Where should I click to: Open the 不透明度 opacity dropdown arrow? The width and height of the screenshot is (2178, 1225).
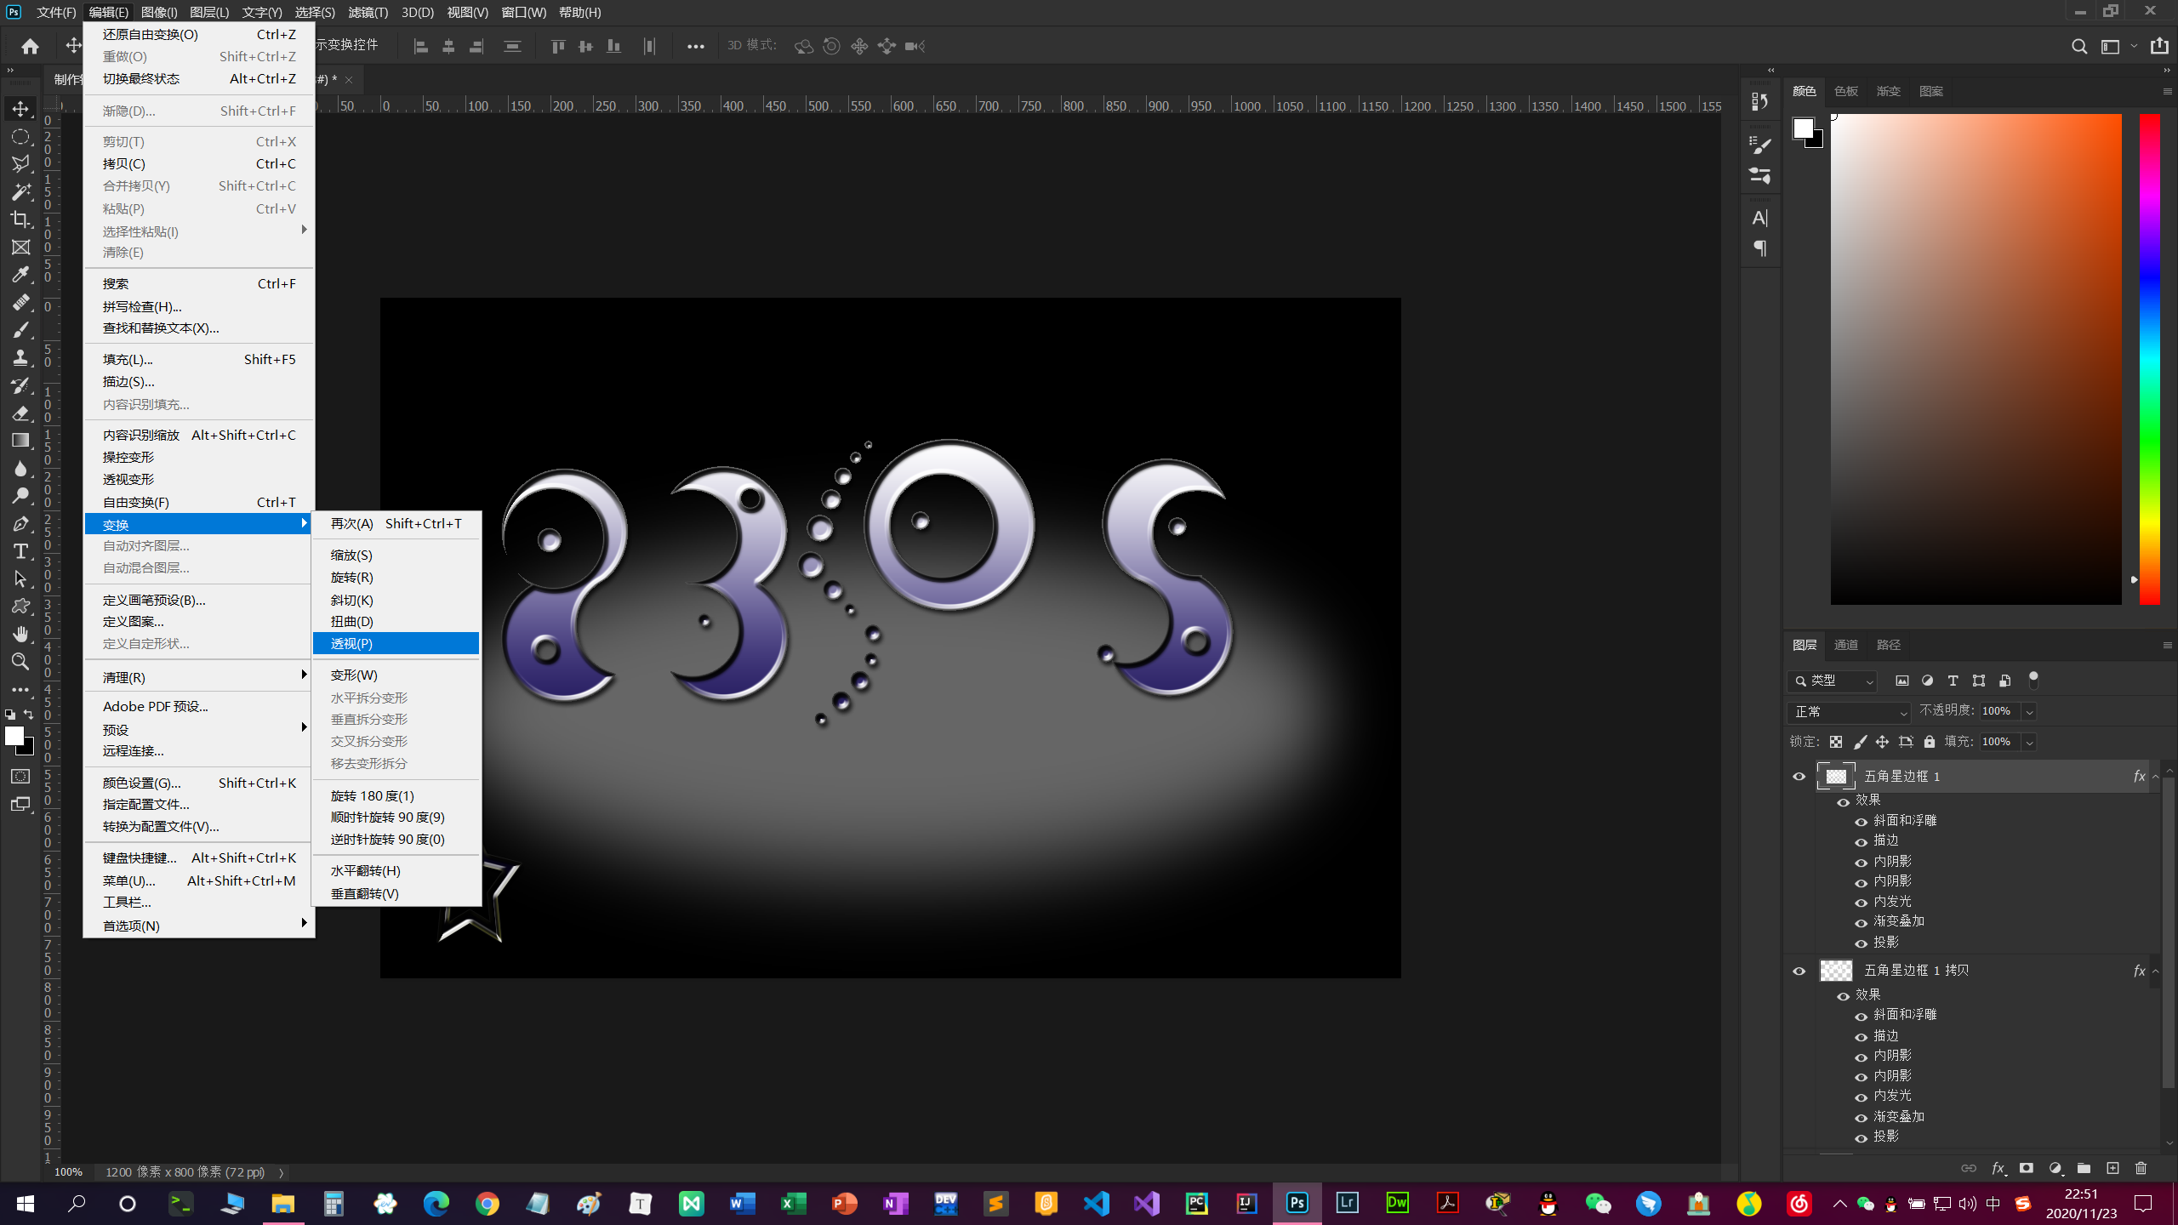(2029, 711)
